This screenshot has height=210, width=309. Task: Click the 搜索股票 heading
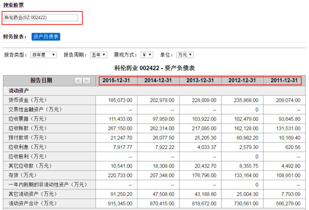[14, 5]
